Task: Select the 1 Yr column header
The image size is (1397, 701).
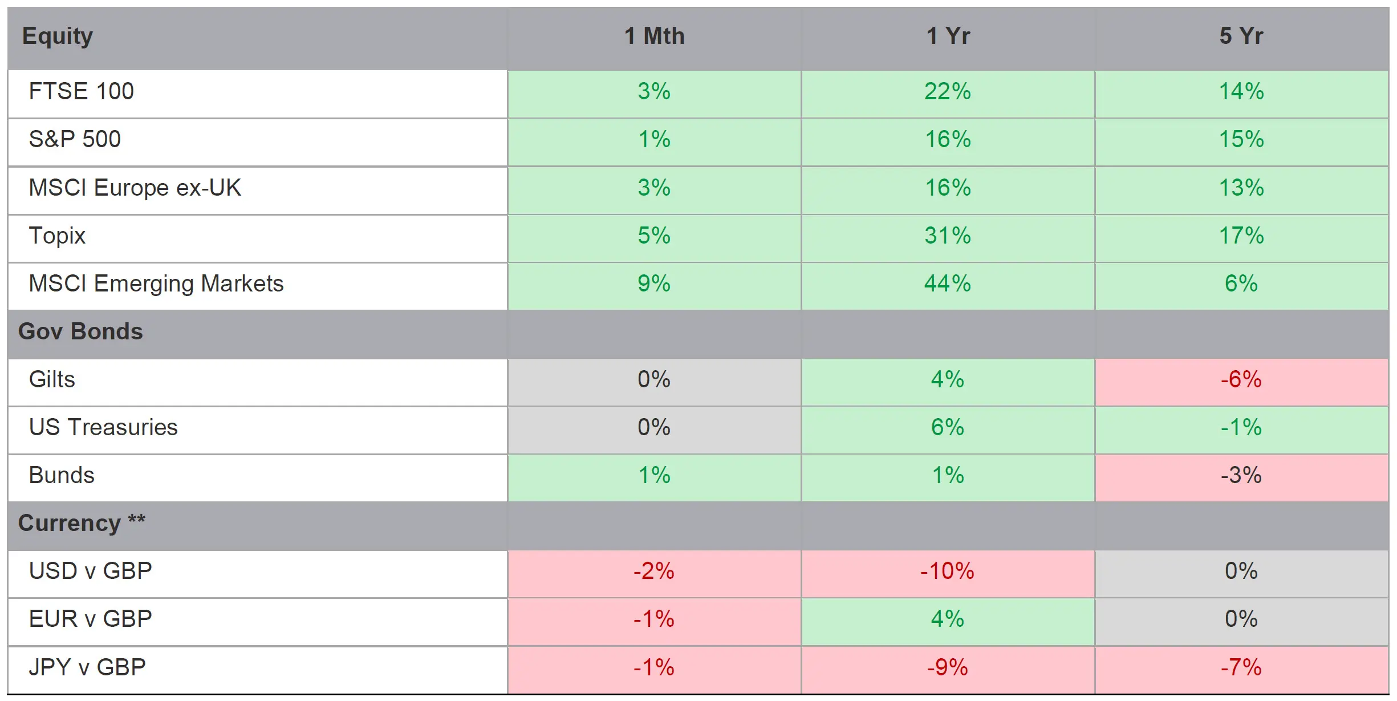Action: [x=948, y=37]
